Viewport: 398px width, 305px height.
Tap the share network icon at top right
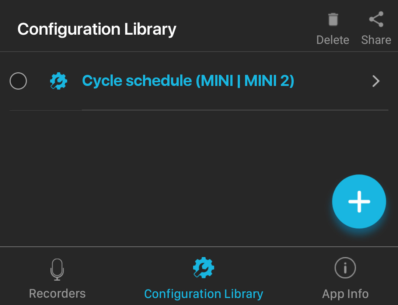tap(376, 19)
